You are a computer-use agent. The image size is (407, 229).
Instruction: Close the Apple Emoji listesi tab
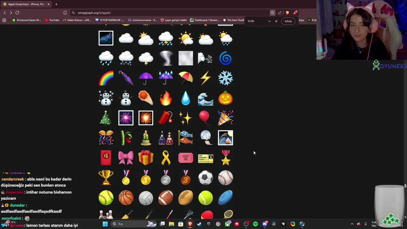48,4
